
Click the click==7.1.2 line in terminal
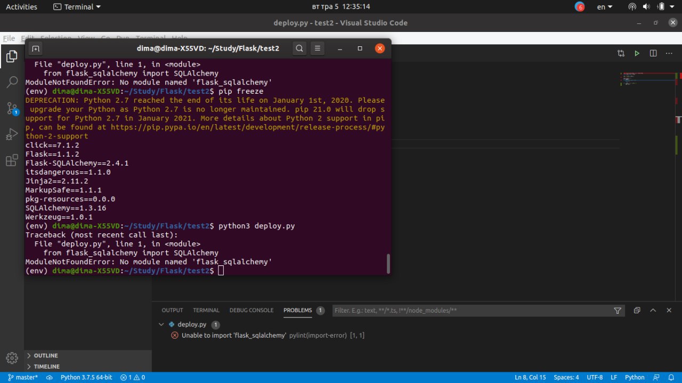click(52, 145)
